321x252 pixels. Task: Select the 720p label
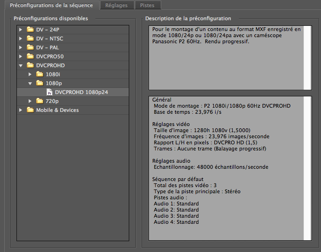coord(52,101)
